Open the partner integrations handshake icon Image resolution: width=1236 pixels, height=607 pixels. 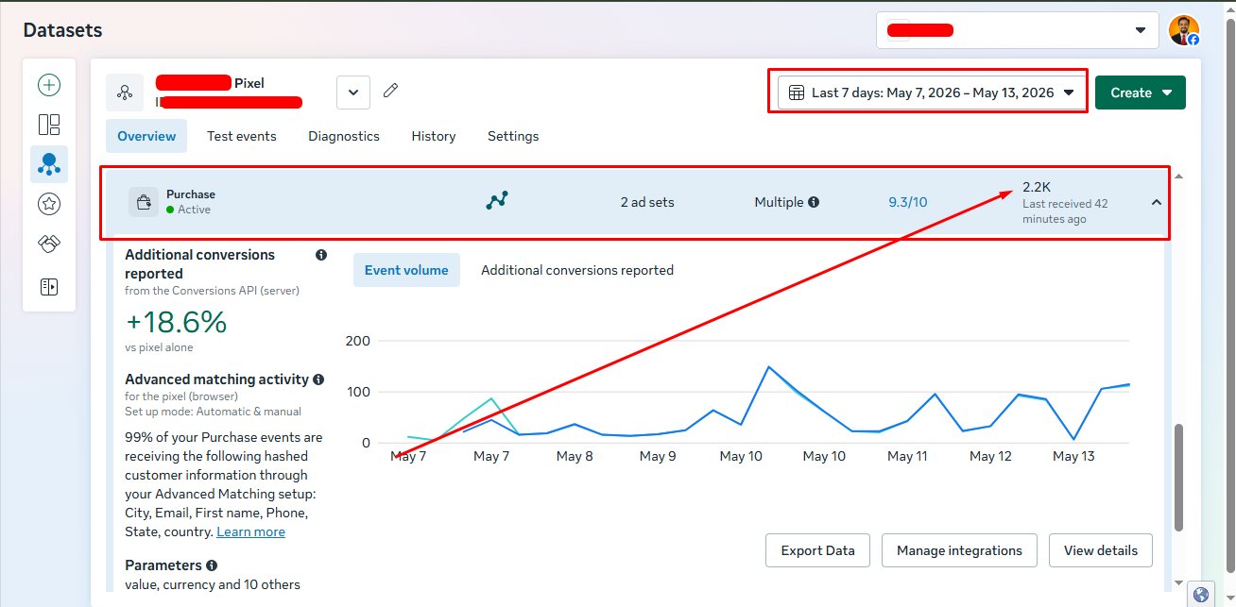[49, 244]
